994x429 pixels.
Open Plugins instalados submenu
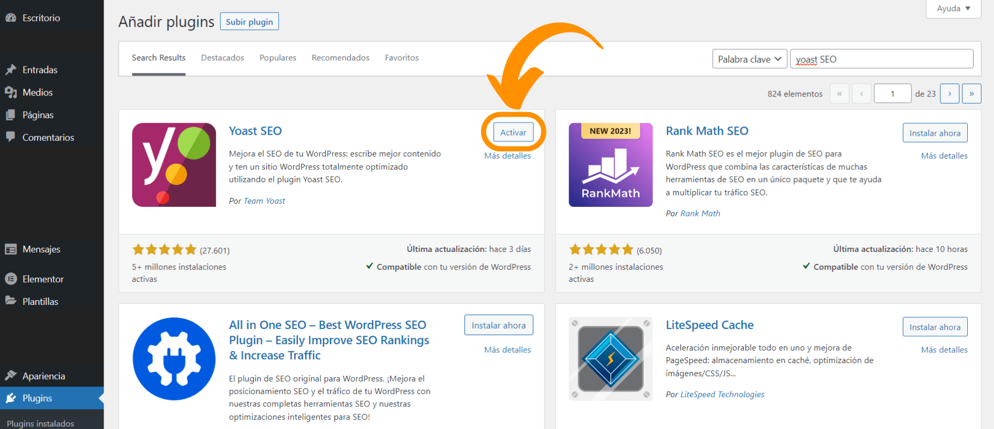click(x=40, y=423)
